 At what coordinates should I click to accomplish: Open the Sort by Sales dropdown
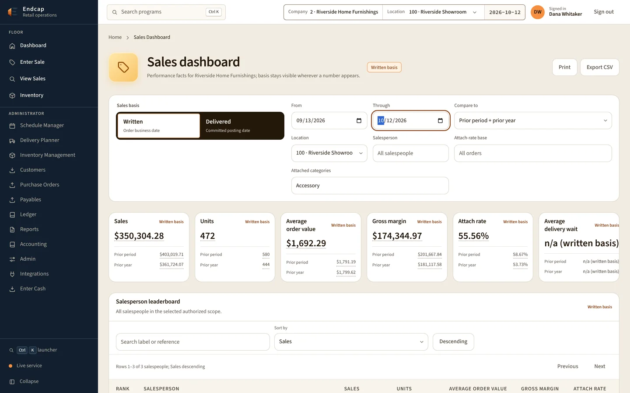coord(351,342)
